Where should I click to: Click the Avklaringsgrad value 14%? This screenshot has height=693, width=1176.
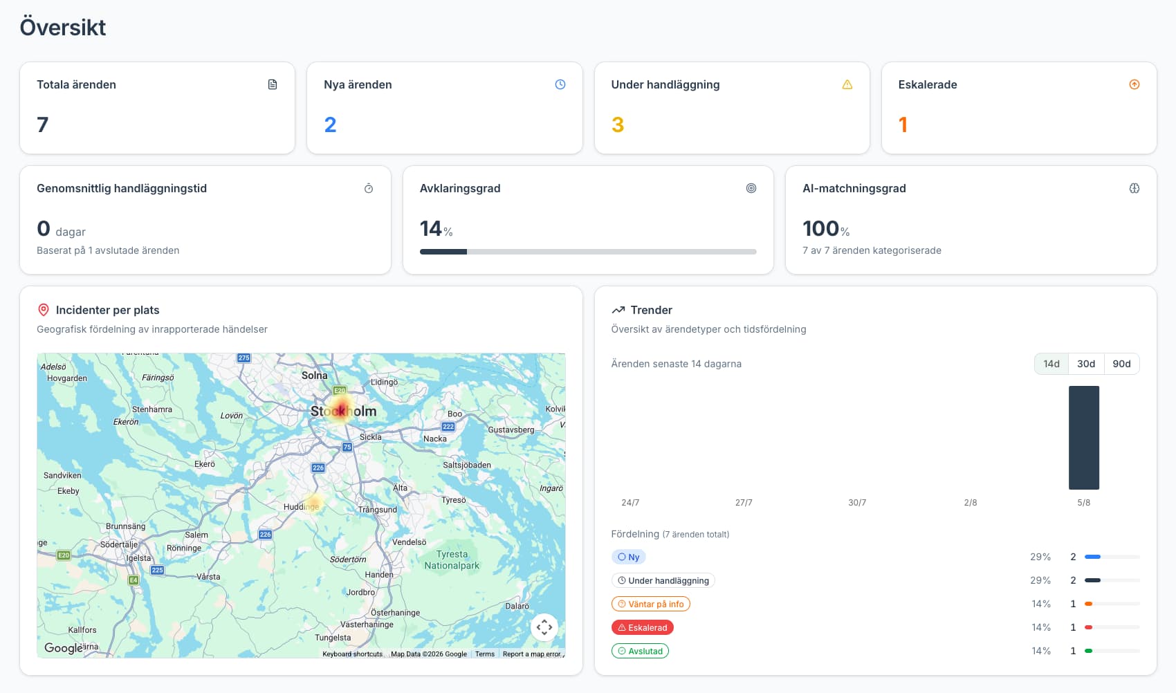(437, 229)
